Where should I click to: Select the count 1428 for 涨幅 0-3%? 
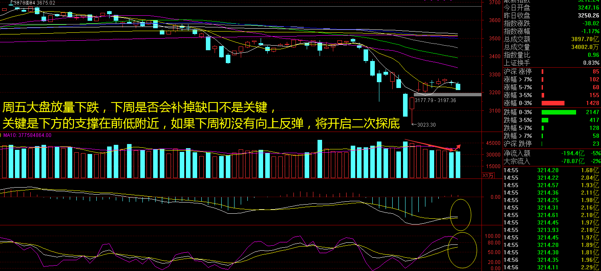tap(593, 103)
